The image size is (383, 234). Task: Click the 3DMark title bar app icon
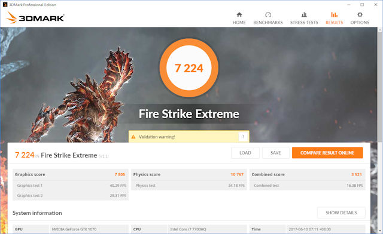(5, 5)
